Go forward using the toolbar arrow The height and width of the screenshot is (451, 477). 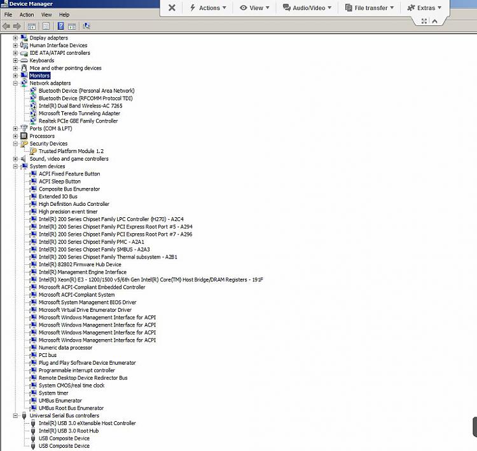(17, 26)
